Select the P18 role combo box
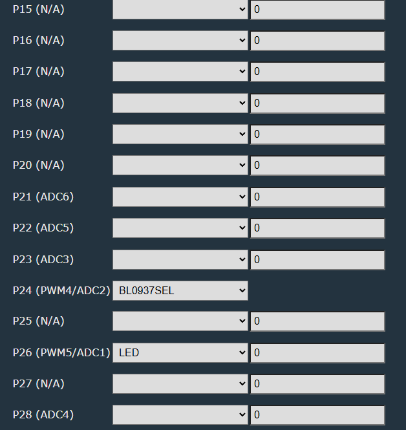This screenshot has width=406, height=430. (x=180, y=103)
